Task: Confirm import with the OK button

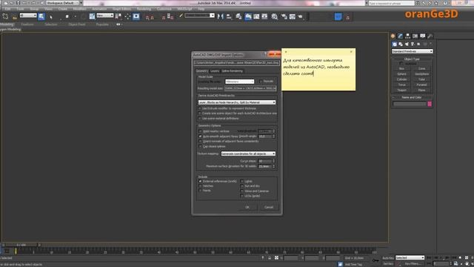Action: pyautogui.click(x=247, y=207)
